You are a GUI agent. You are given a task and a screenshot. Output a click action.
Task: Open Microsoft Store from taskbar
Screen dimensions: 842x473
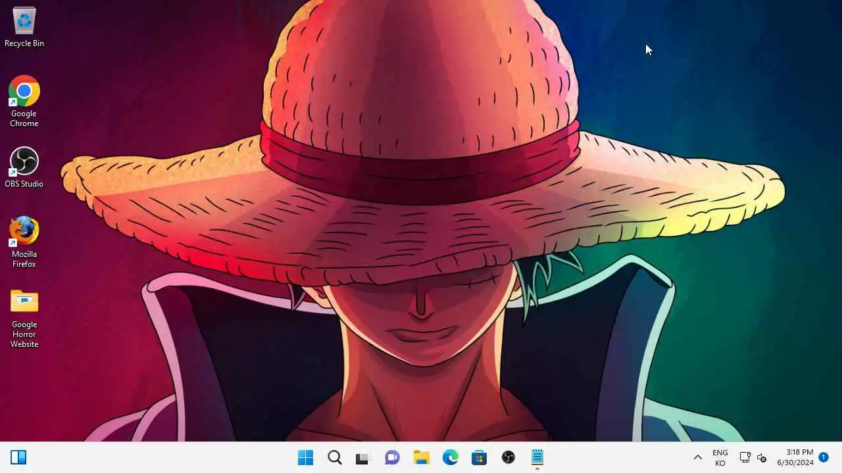tap(479, 457)
